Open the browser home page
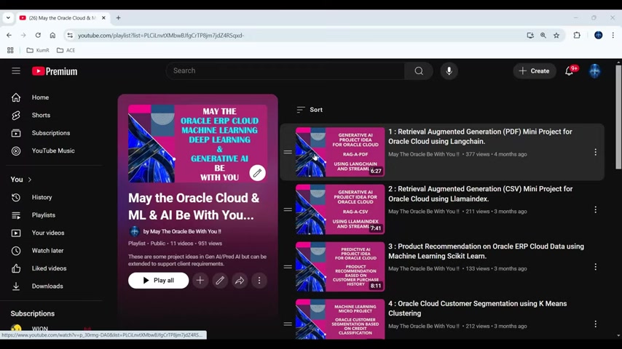622x349 pixels. 52,35
